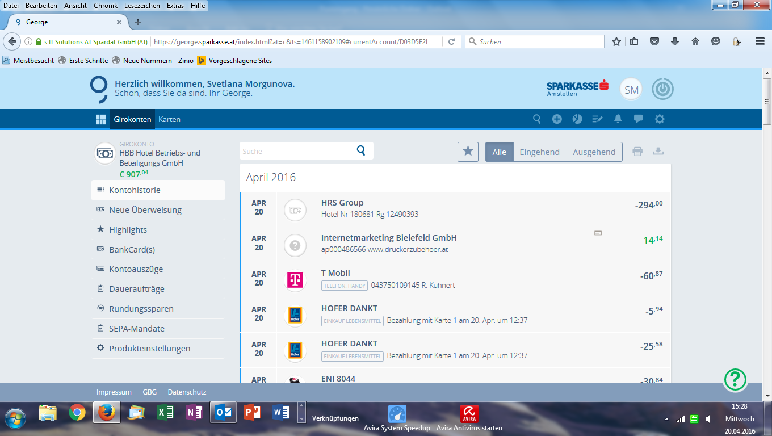Open the HRS Group transaction row
772x436 pixels.
pyautogui.click(x=455, y=209)
